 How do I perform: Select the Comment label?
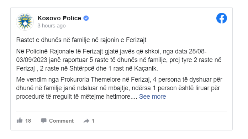click(61, 121)
